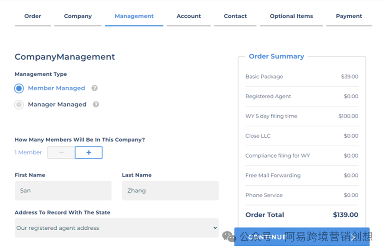Click the CompanyManagement heading

point(65,57)
